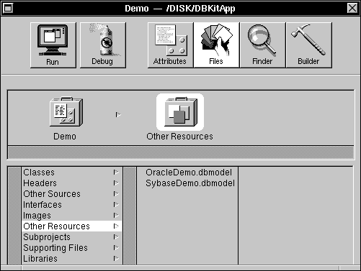Expand the Supporting Files arrow
The width and height of the screenshot is (361, 271).
[x=116, y=248]
